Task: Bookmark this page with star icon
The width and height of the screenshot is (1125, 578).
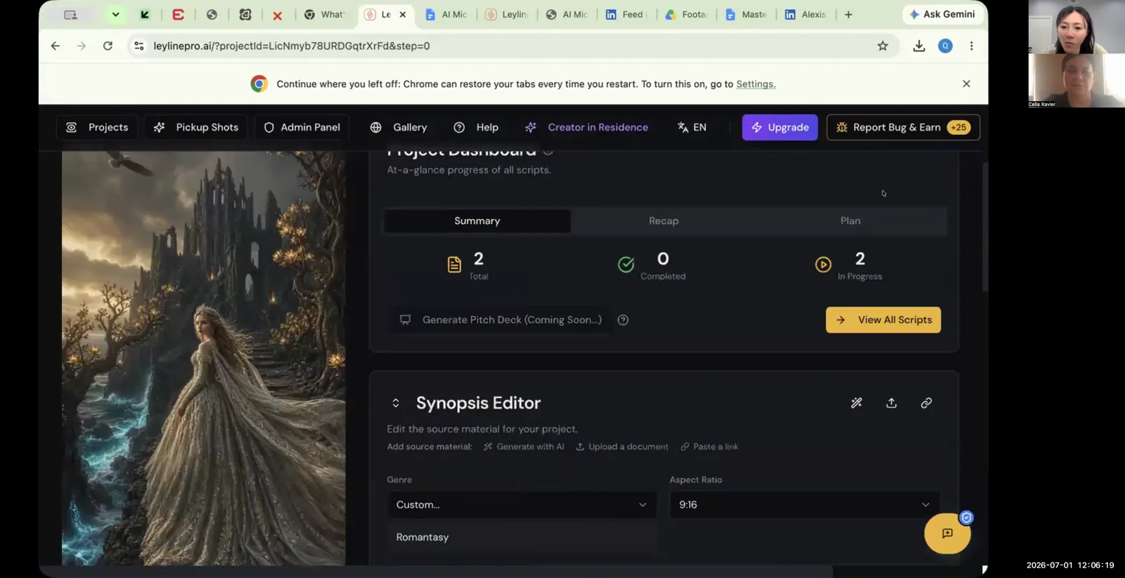Action: coord(882,46)
